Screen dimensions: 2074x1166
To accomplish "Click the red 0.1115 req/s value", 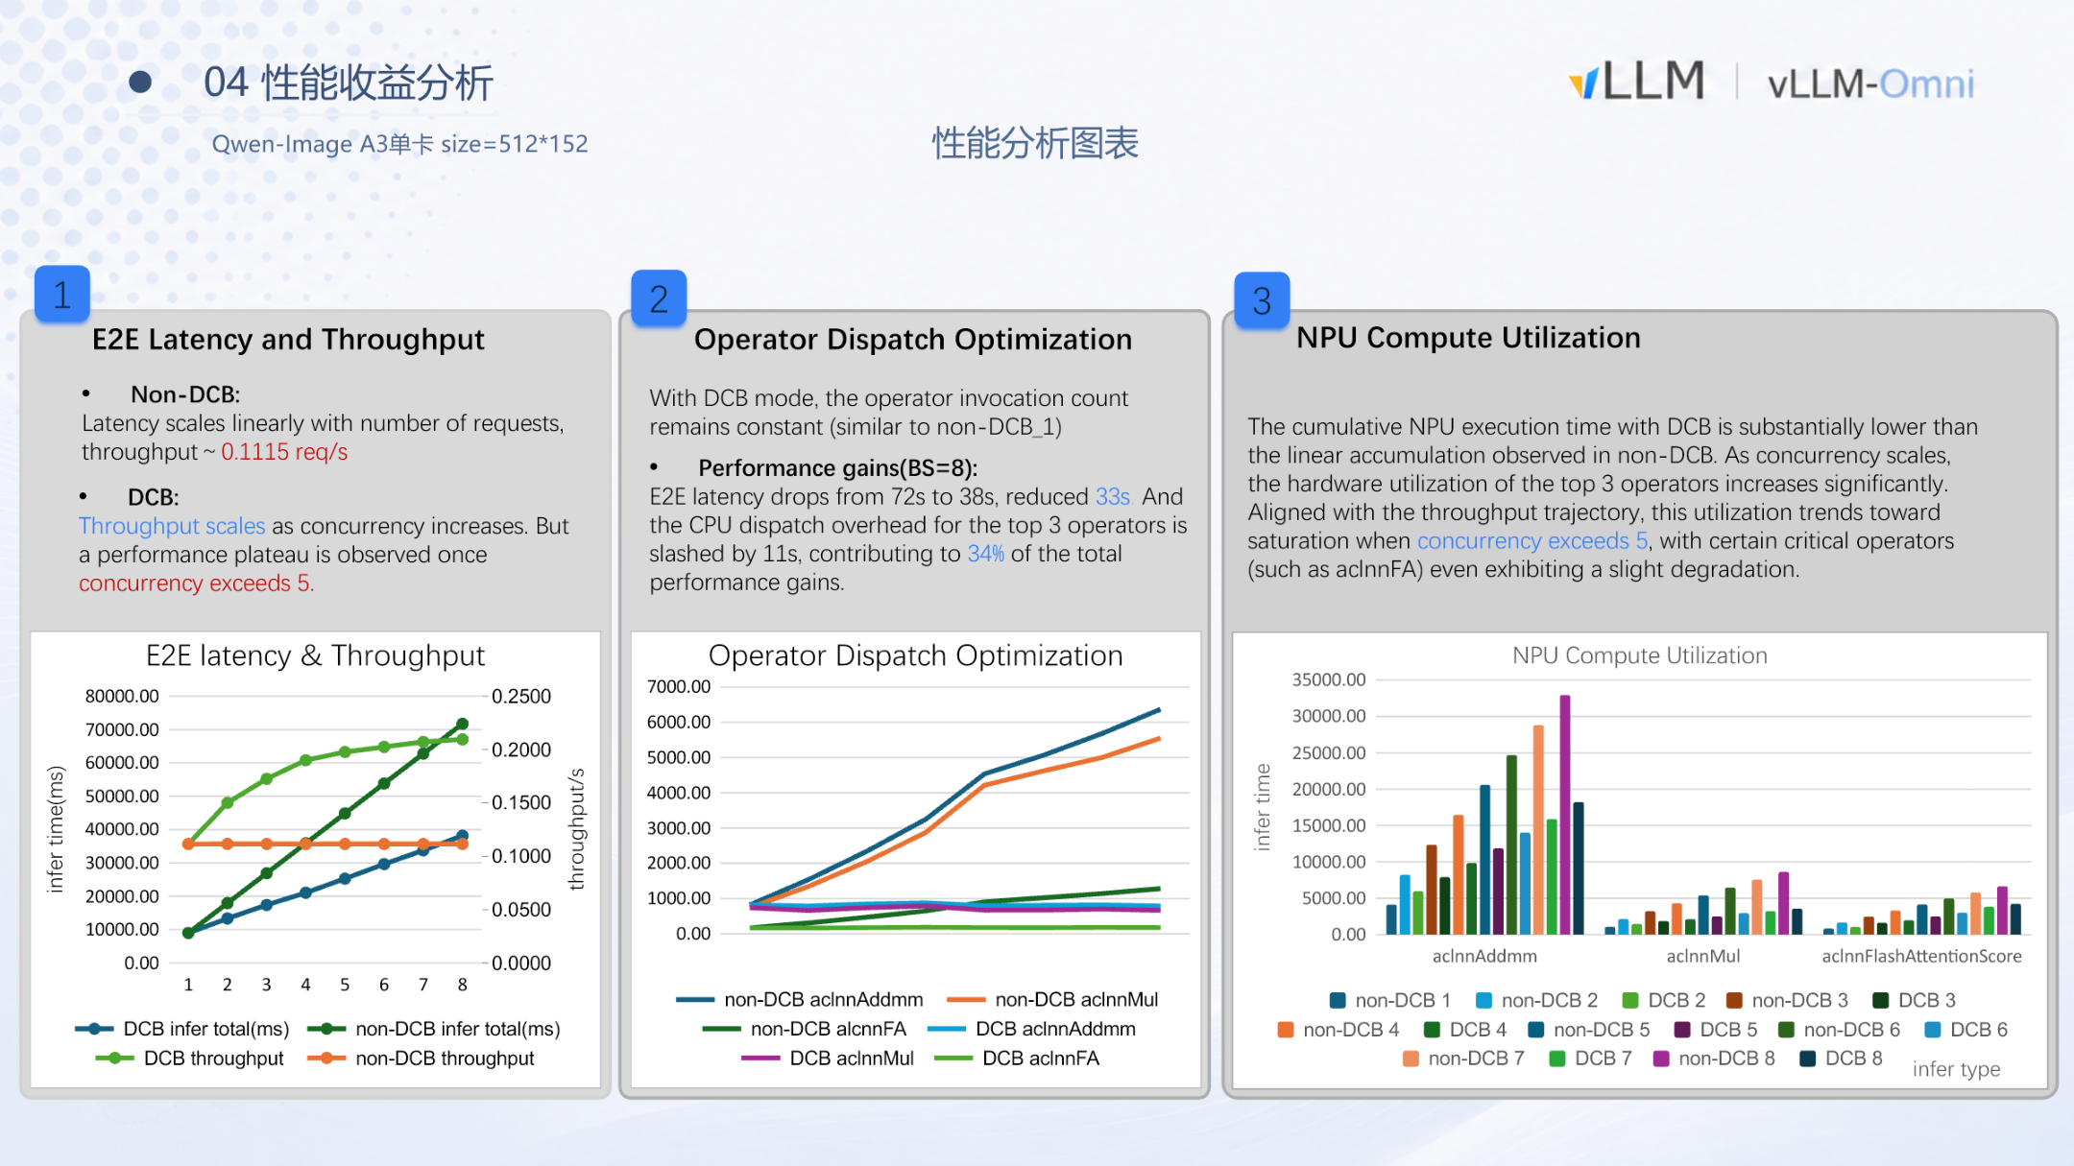I will (284, 452).
